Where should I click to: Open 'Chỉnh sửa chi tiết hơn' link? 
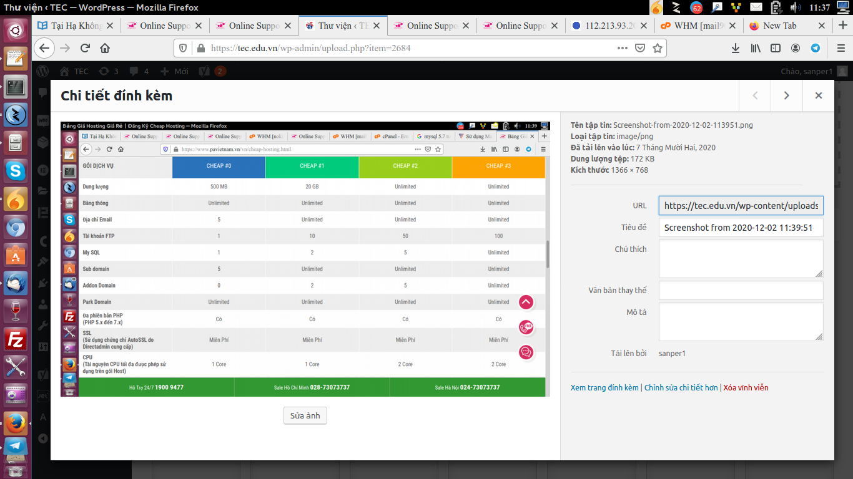(x=681, y=387)
